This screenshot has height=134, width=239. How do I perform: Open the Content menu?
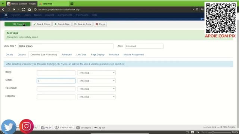(x=50, y=15)
